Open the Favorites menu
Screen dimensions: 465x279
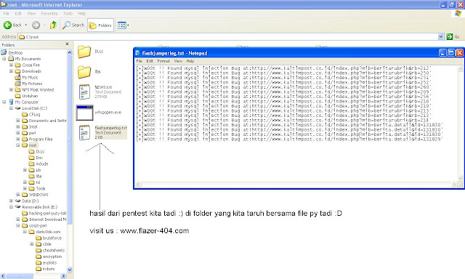point(49,13)
